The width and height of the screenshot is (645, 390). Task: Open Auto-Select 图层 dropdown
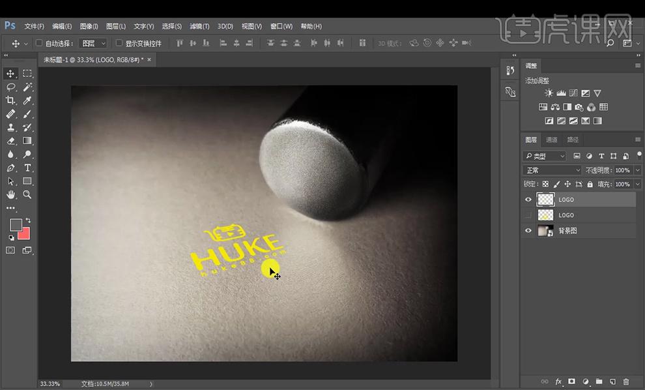94,43
